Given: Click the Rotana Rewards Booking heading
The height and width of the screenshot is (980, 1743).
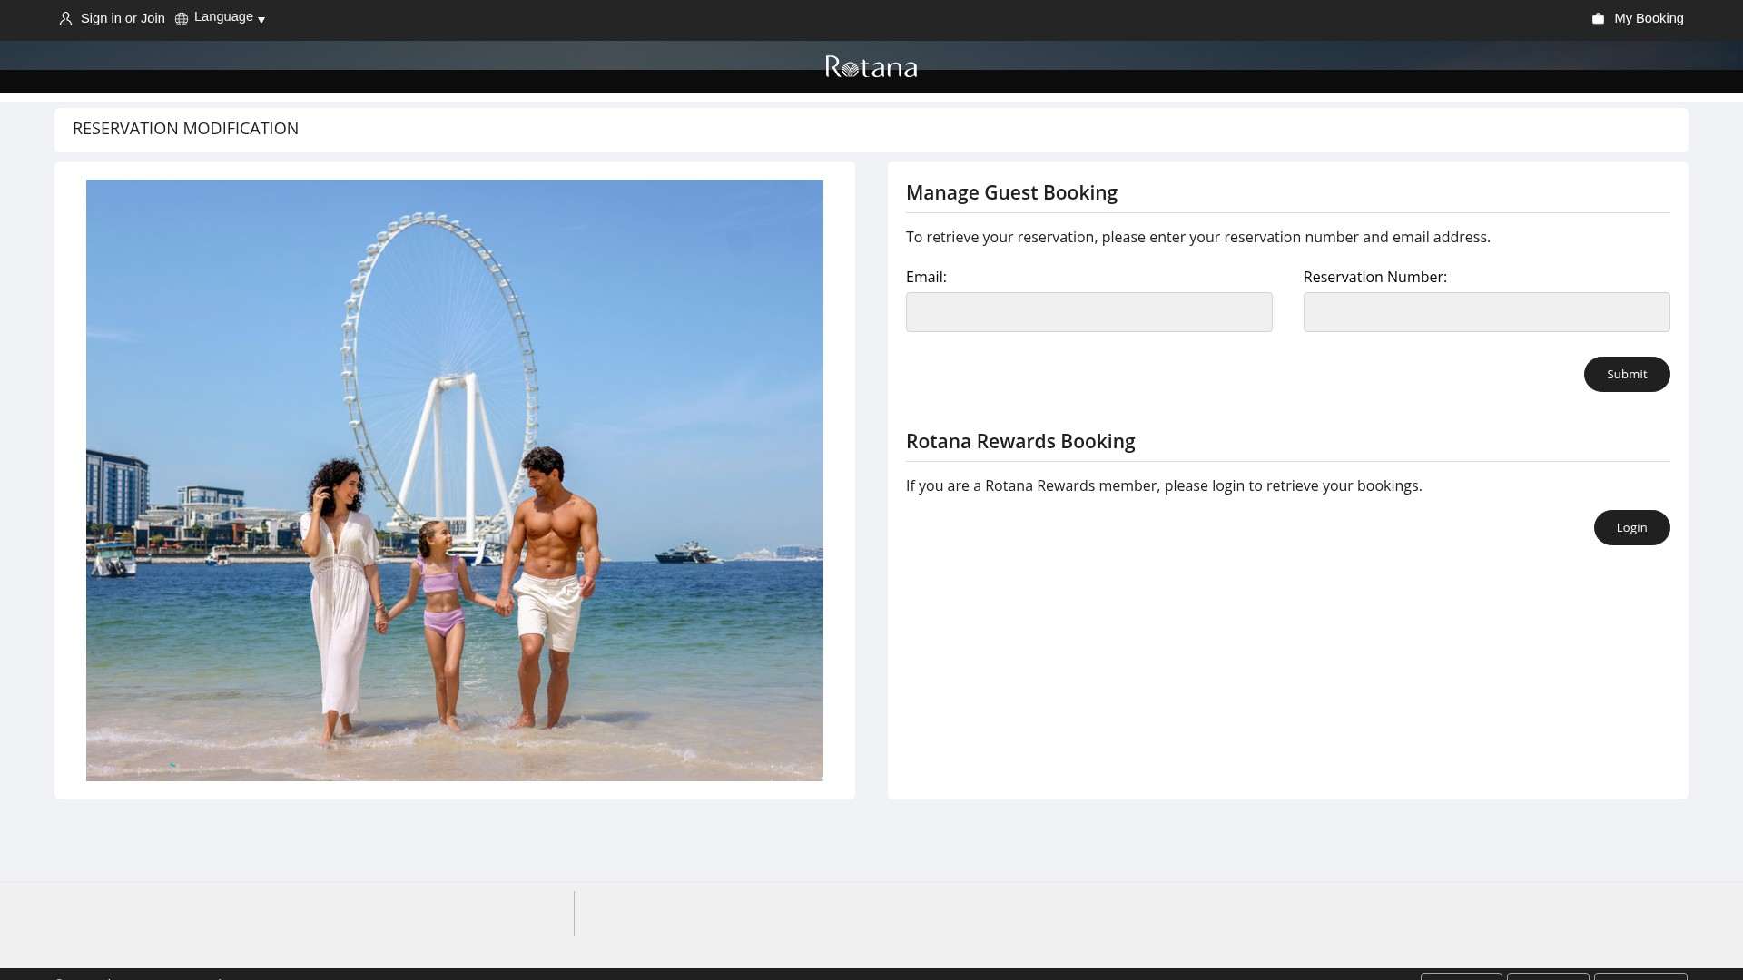Looking at the screenshot, I should click(x=1020, y=442).
